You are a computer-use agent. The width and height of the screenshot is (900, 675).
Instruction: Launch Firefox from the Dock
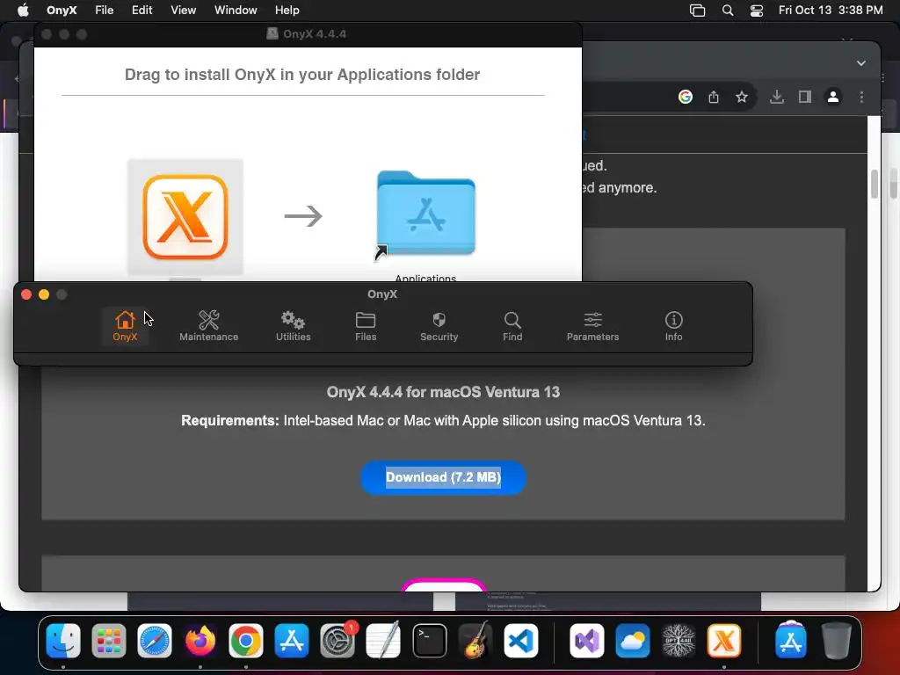pyautogui.click(x=200, y=641)
